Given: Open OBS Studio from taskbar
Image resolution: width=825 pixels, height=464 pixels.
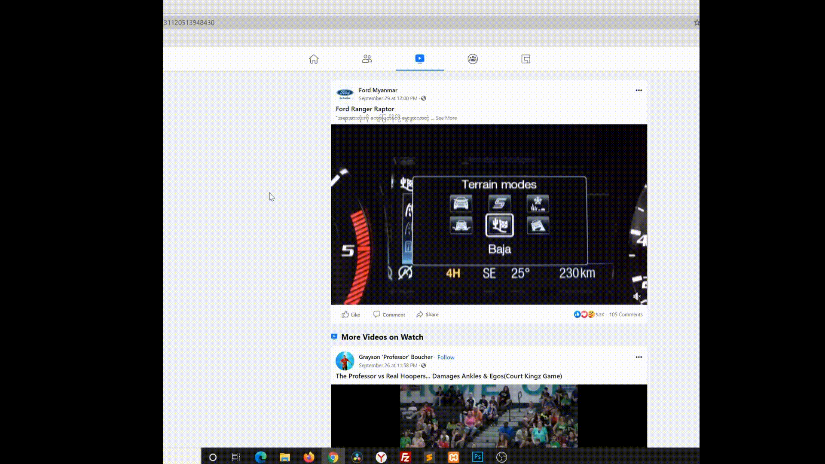Looking at the screenshot, I should [501, 457].
